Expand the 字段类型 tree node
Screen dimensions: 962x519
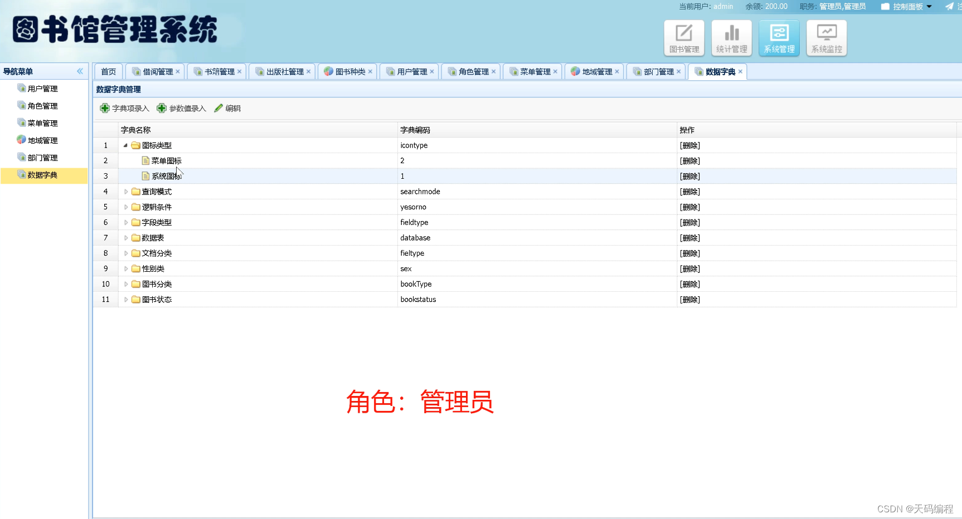pos(126,222)
